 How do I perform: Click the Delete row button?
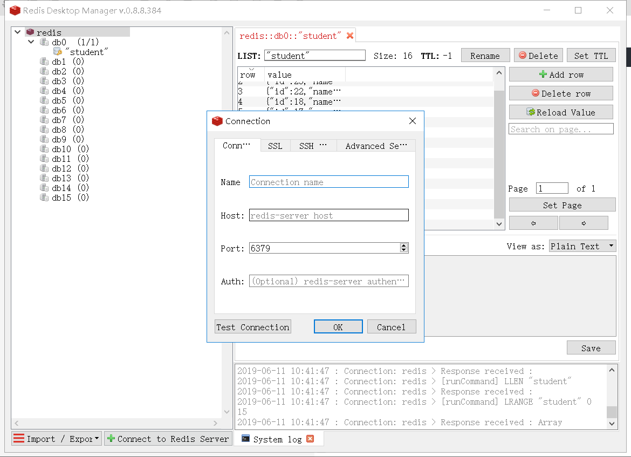(x=561, y=93)
